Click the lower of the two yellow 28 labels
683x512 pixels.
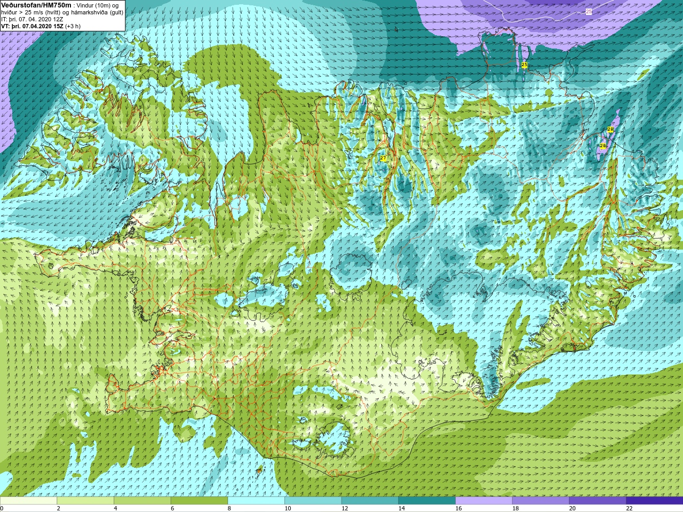coord(603,146)
